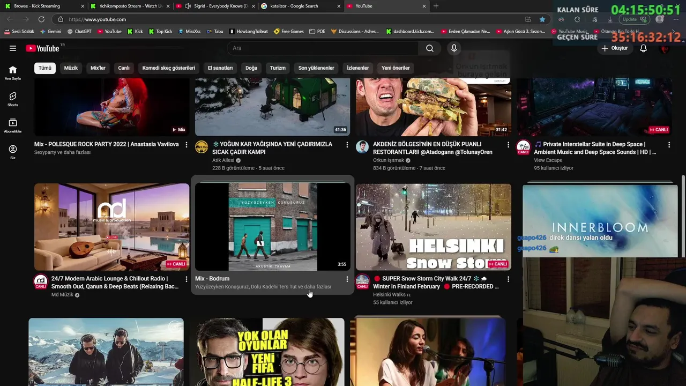The height and width of the screenshot is (386, 686).
Task: Open a new browser tab
Action: [436, 6]
